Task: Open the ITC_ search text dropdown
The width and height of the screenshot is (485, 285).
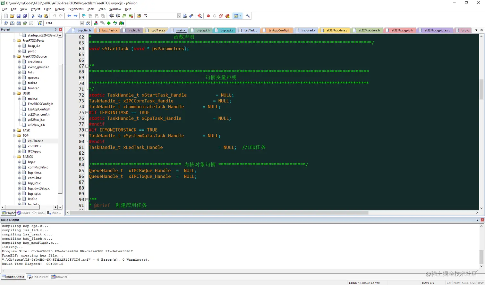Action: [179, 16]
